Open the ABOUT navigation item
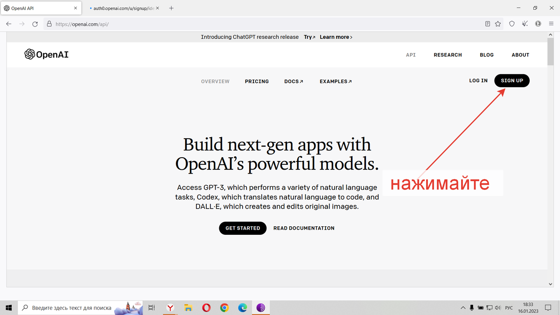 tap(520, 55)
